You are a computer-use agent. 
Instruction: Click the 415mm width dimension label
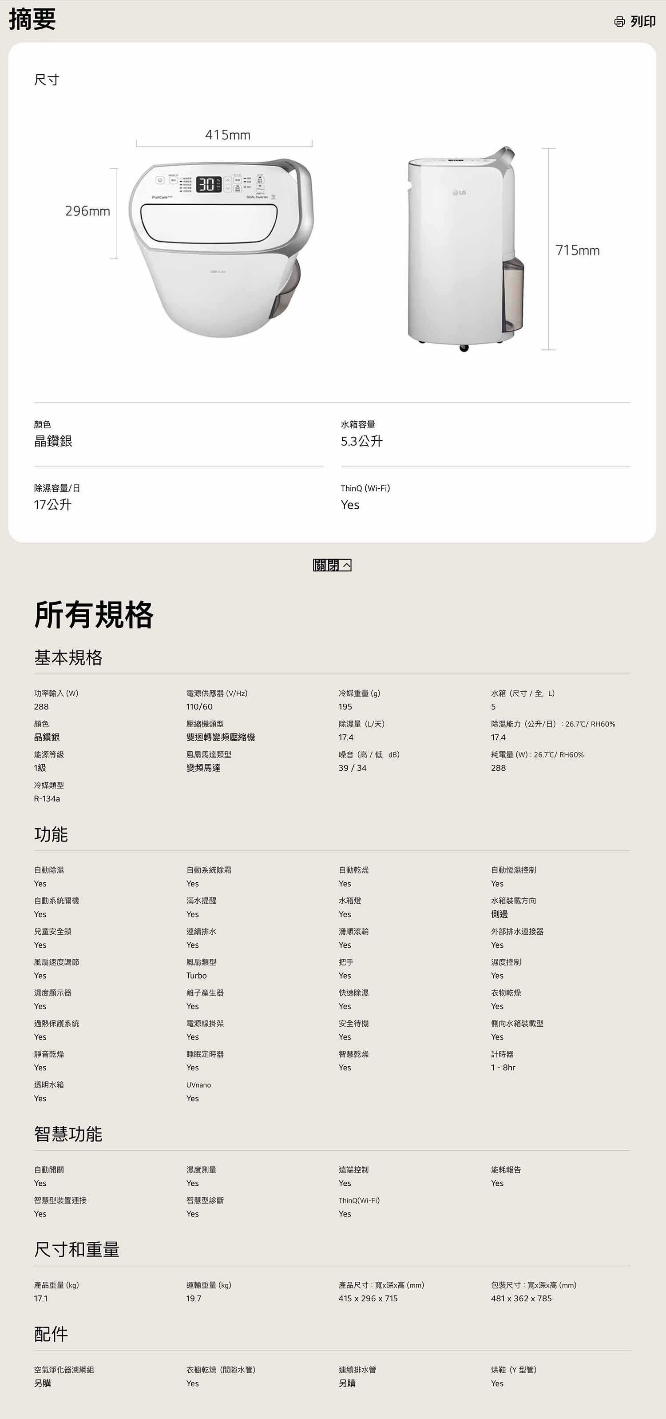pos(227,135)
